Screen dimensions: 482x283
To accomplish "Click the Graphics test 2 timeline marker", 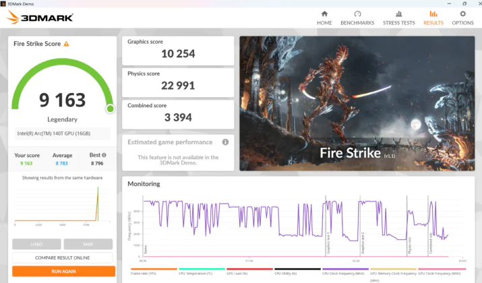I will [x=363, y=243].
